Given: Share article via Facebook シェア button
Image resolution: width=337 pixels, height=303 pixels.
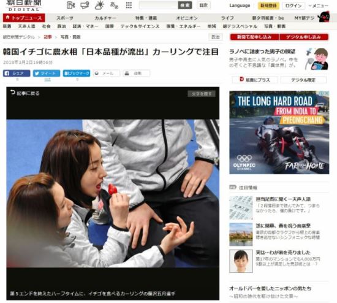Looking at the screenshot, I should click(17, 74).
